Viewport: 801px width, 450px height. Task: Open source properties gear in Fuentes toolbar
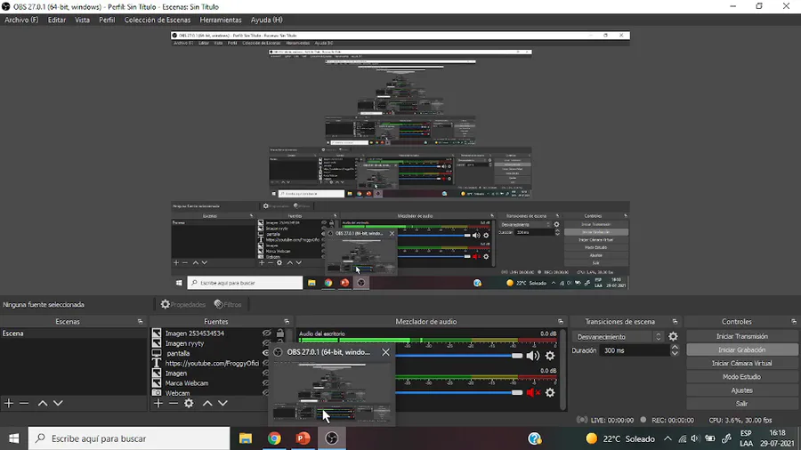(x=189, y=403)
